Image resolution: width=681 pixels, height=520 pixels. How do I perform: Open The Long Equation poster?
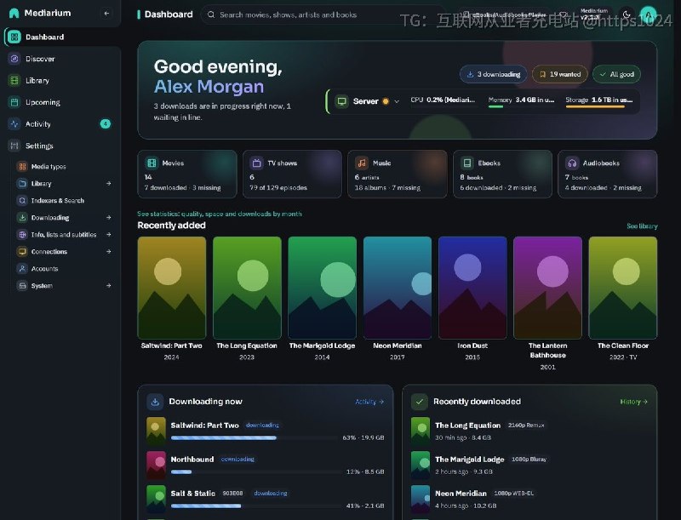[x=247, y=288]
